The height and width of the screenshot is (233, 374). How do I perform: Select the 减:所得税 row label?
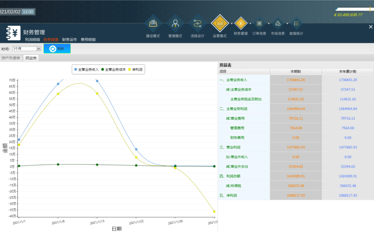tap(233, 186)
